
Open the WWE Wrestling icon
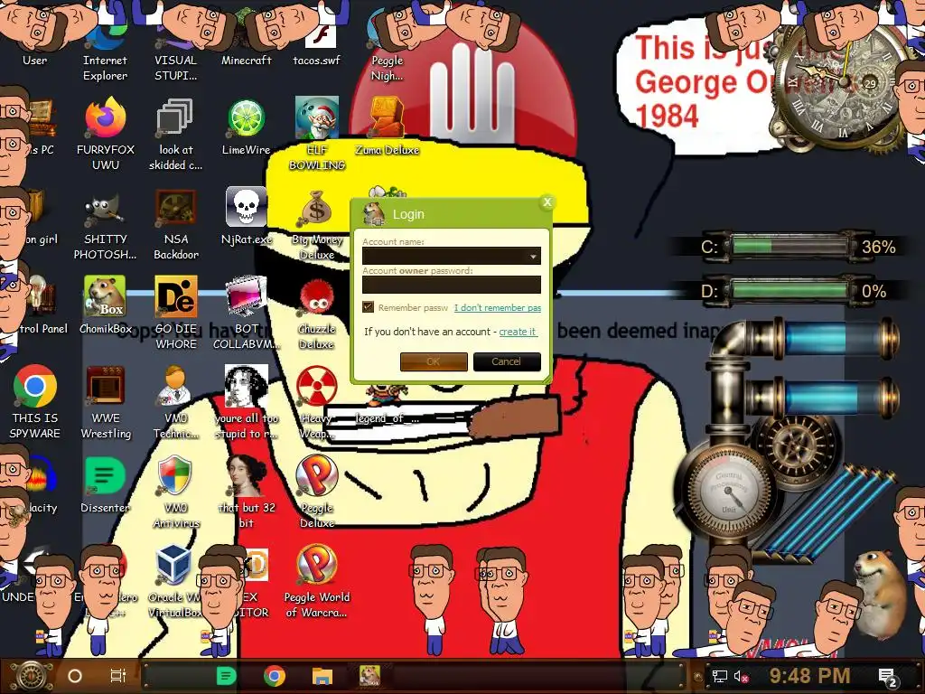(105, 387)
